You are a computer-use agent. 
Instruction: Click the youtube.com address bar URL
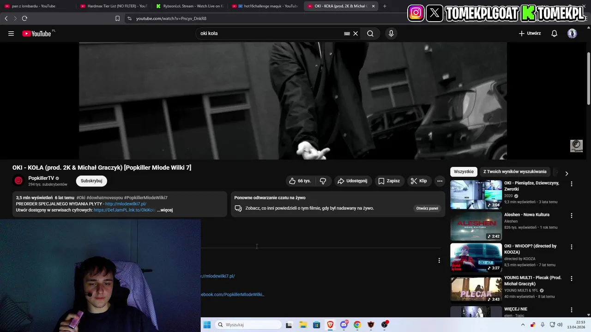[171, 18]
